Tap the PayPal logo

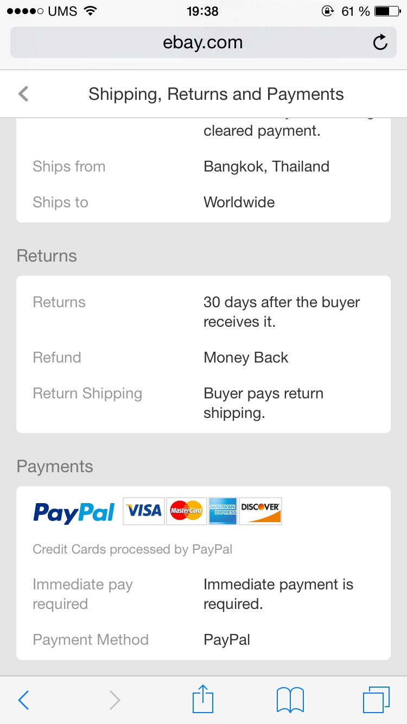(74, 512)
